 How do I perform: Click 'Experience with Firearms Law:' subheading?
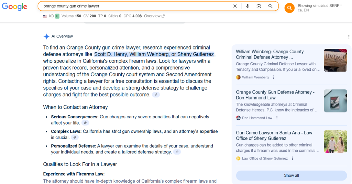[x=74, y=174]
